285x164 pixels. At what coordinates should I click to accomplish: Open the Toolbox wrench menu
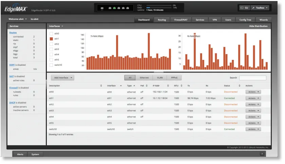pos(260,7)
